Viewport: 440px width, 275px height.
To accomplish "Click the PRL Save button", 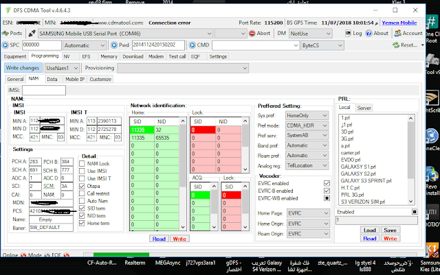I will point(390,230).
